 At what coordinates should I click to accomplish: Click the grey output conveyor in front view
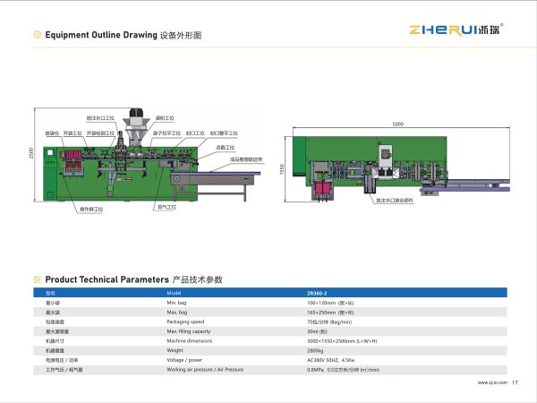pyautogui.click(x=214, y=179)
